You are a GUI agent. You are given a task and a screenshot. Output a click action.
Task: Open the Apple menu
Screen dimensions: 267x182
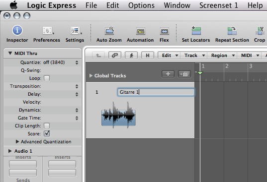(x=13, y=5)
